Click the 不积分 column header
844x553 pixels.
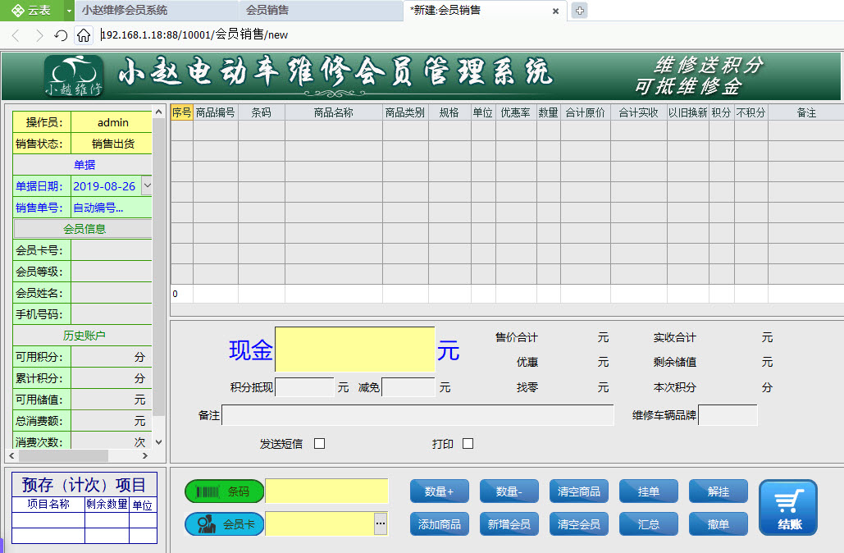(x=750, y=112)
